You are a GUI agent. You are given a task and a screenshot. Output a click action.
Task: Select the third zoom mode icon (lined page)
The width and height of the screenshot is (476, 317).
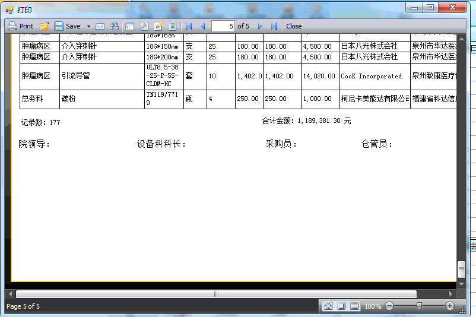(x=354, y=306)
